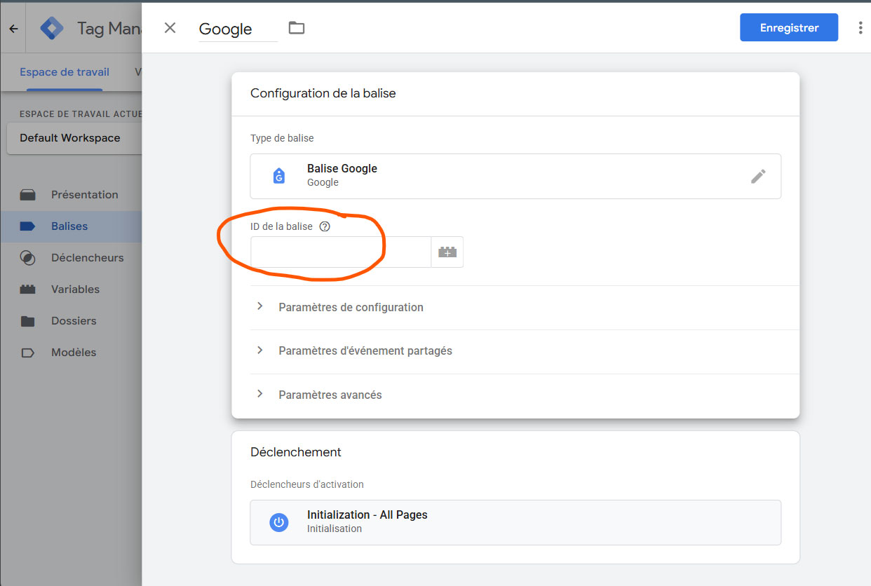Click the Initialization trigger power icon
The height and width of the screenshot is (586, 871).
pyautogui.click(x=279, y=522)
